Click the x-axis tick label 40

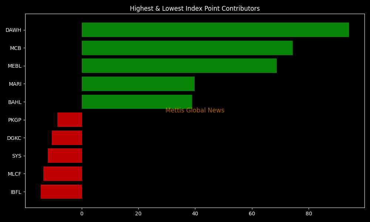195,213
